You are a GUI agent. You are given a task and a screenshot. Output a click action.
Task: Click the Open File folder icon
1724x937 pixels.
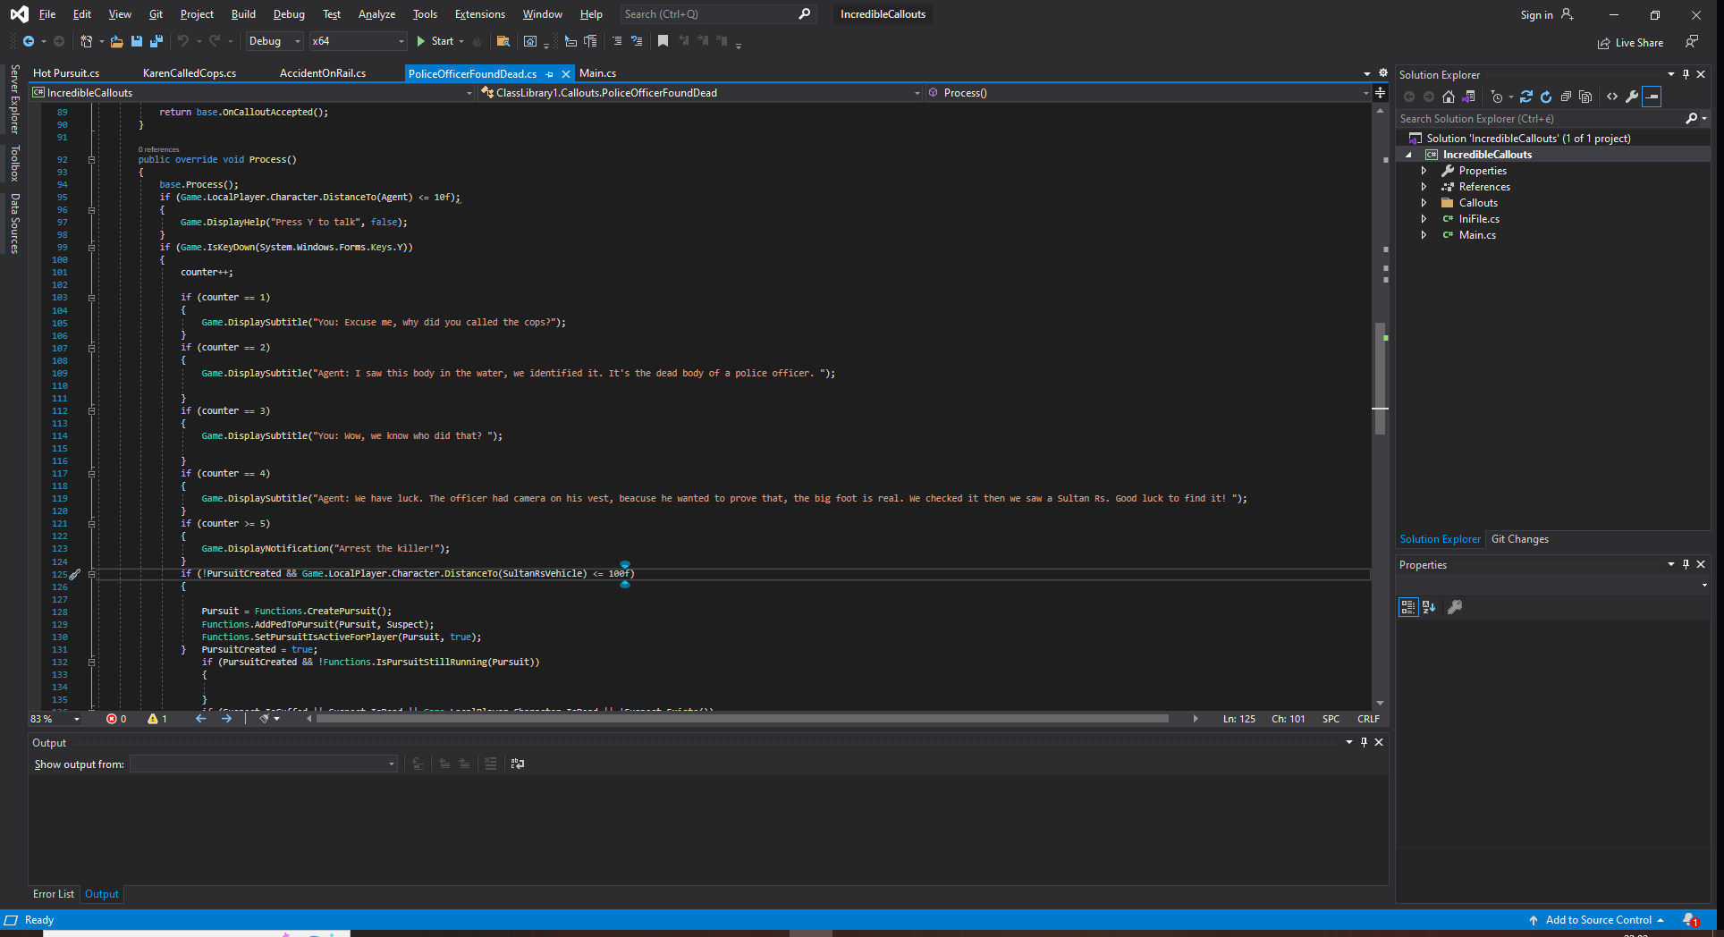116,41
